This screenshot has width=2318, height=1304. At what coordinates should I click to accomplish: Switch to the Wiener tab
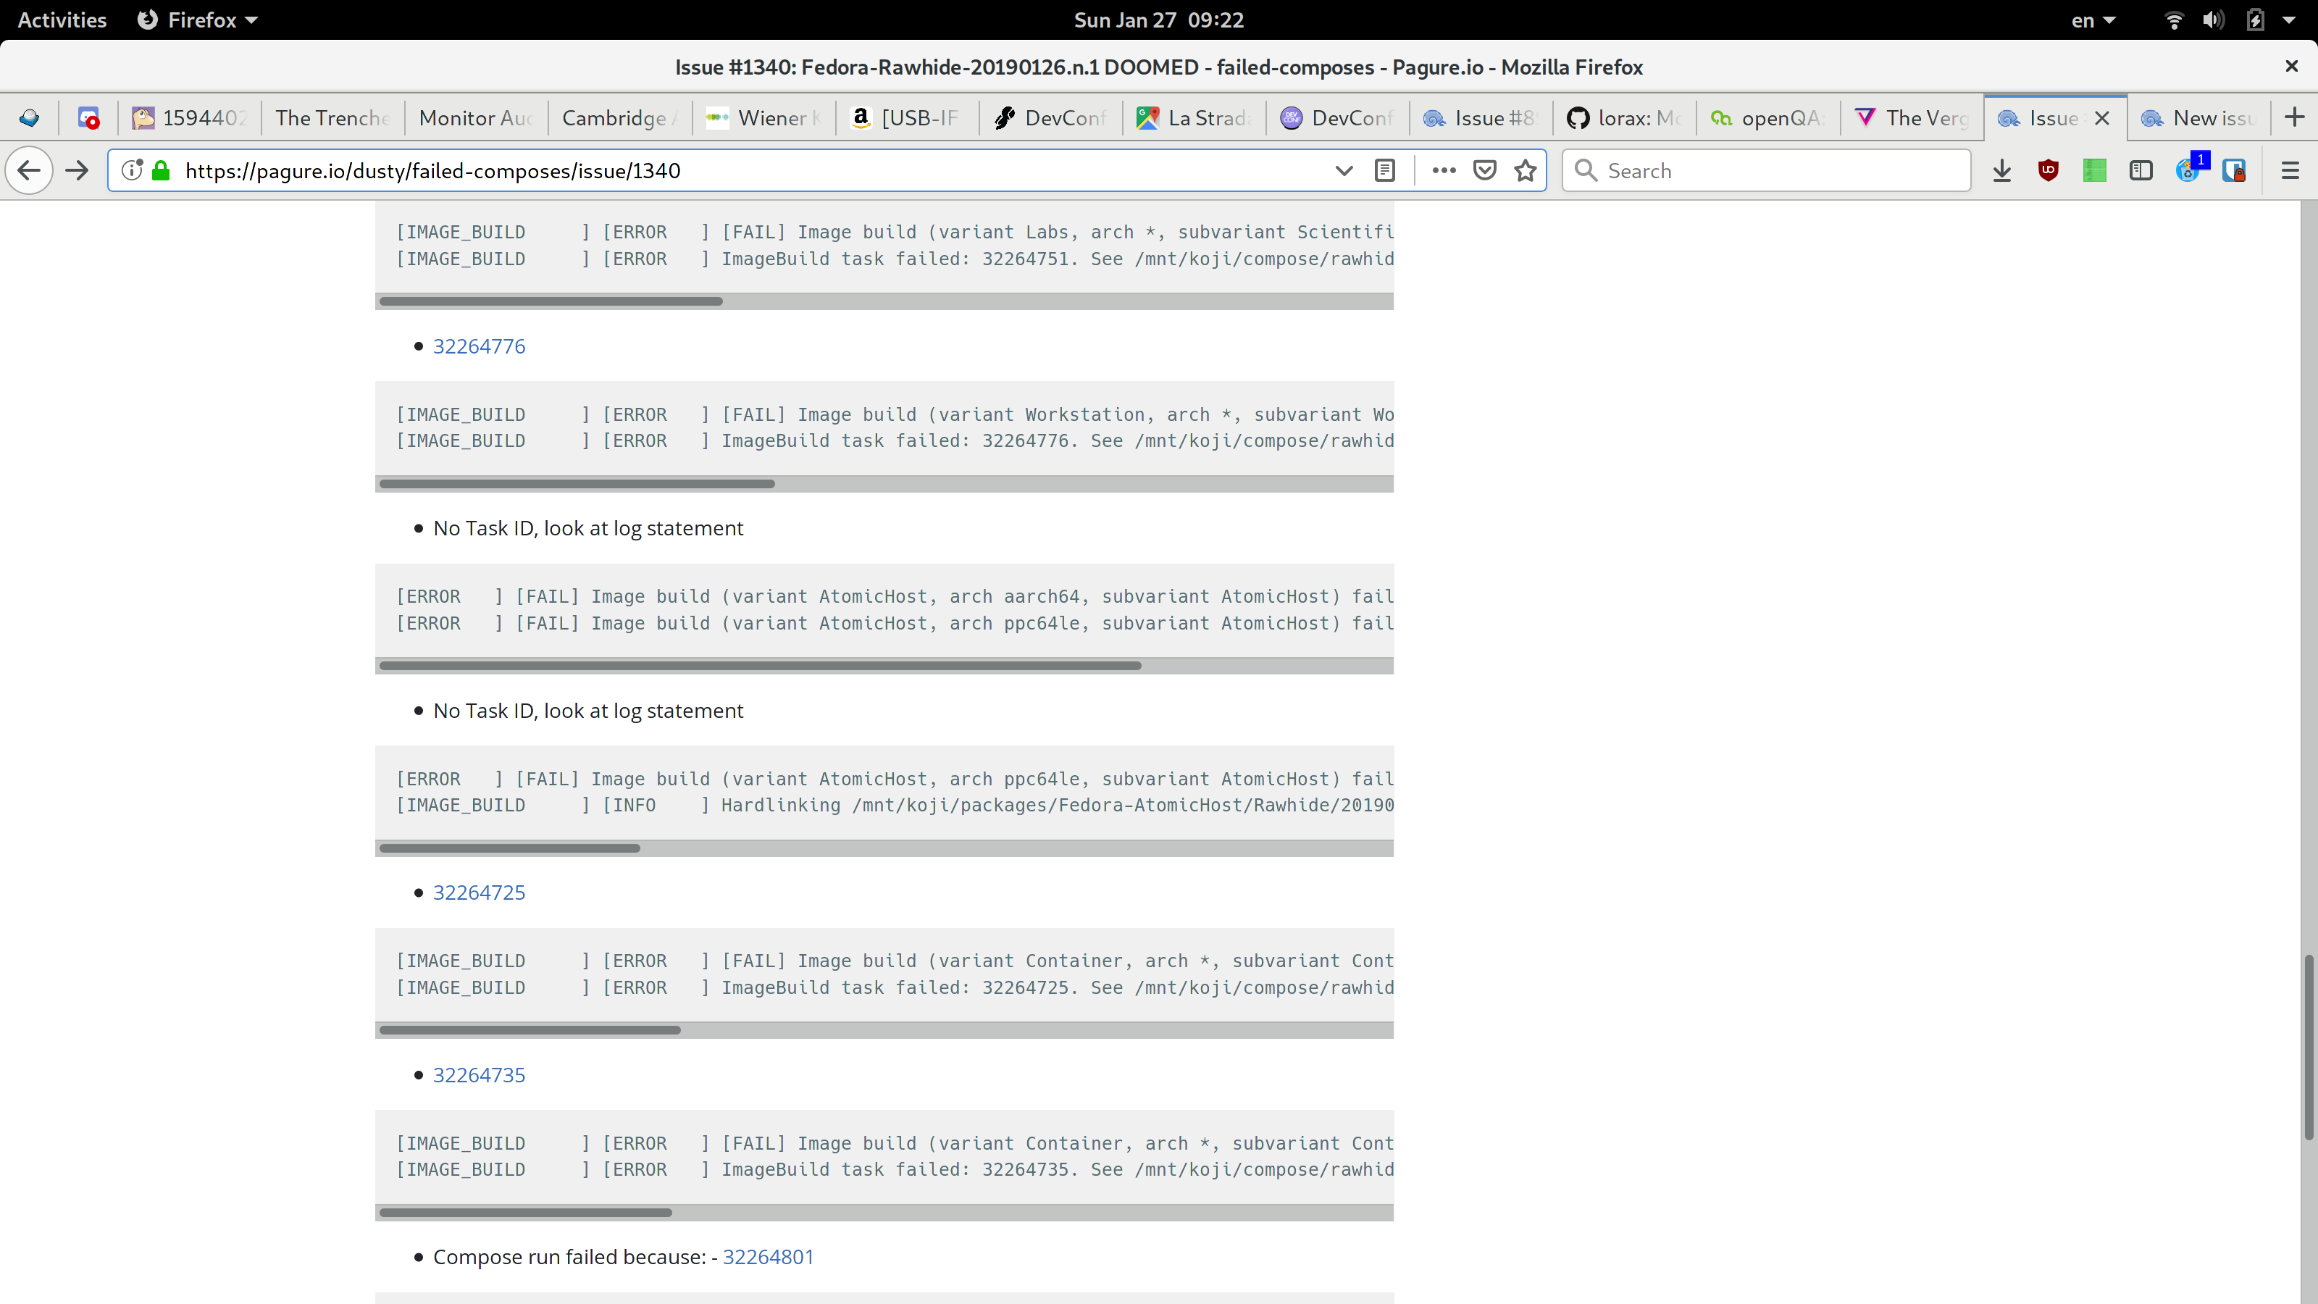[x=764, y=118]
